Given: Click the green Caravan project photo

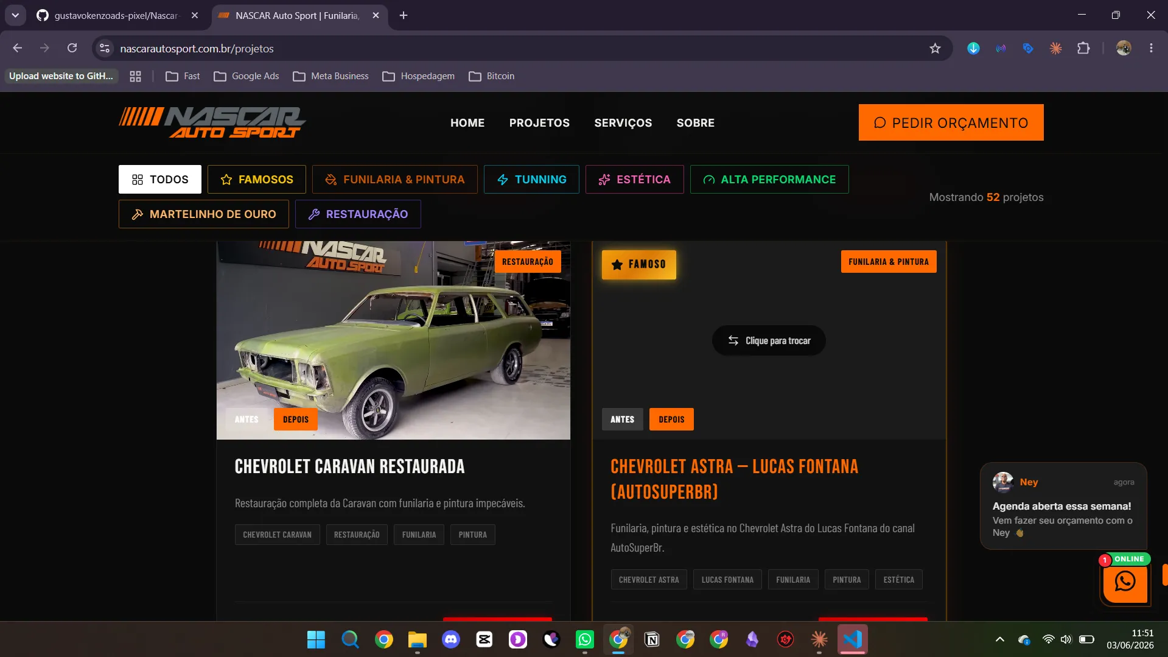Looking at the screenshot, I should pyautogui.click(x=393, y=340).
